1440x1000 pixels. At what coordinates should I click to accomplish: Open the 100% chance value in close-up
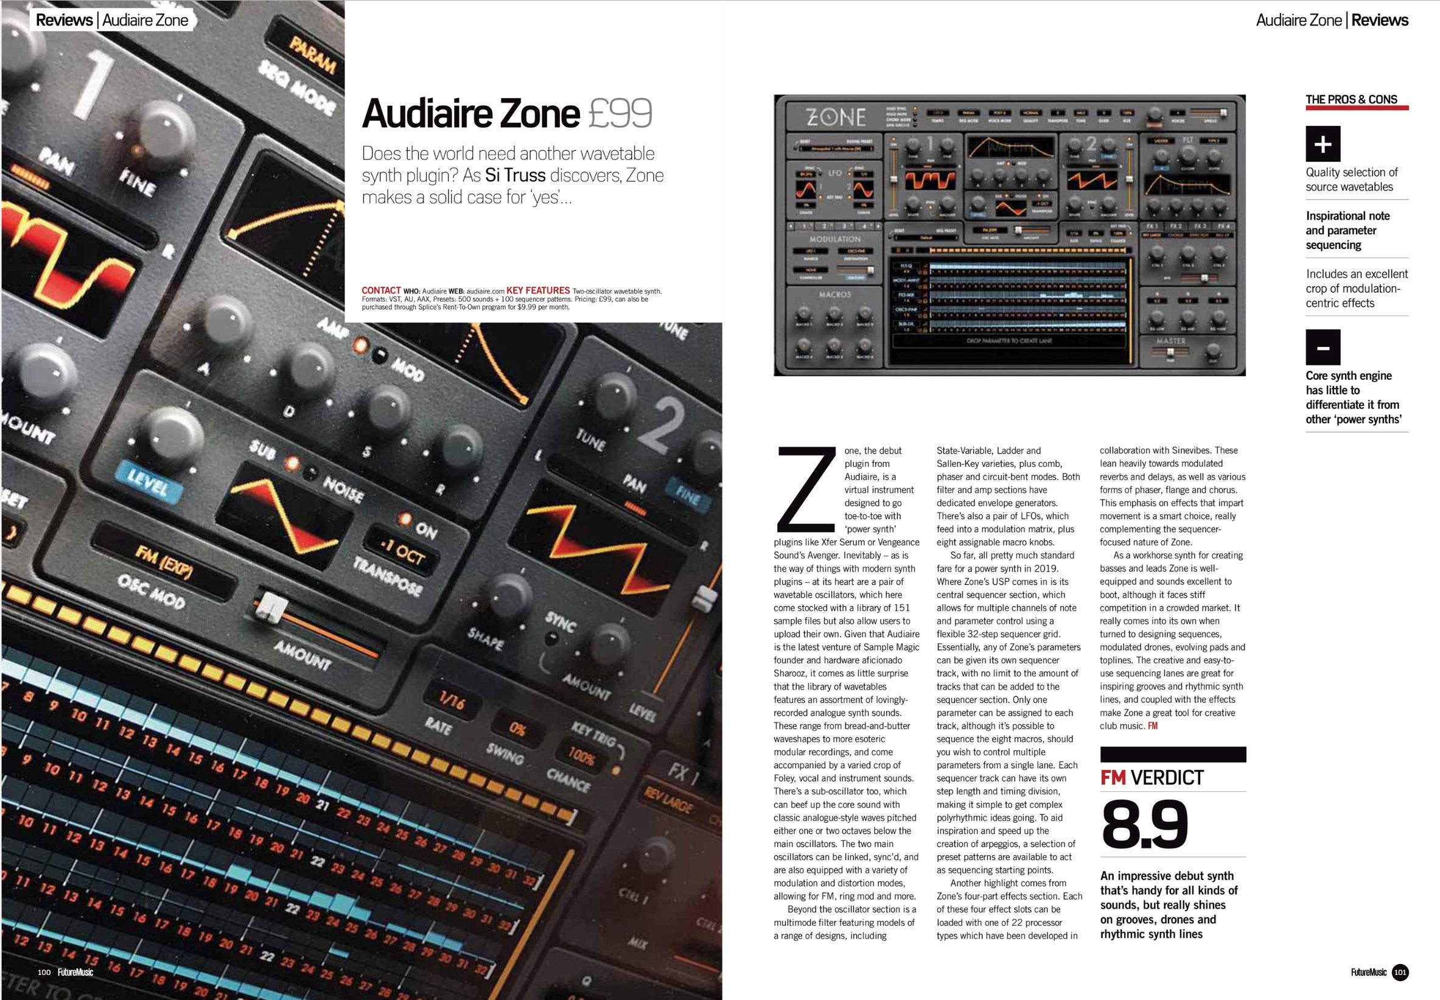tap(581, 757)
